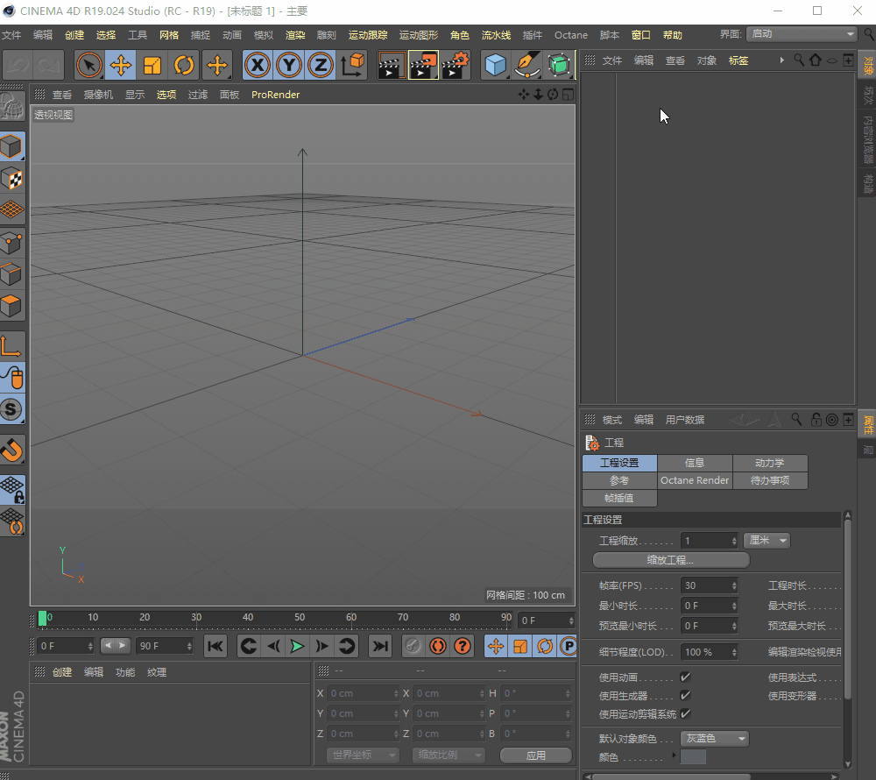Open 界面 layout dropdown
Viewport: 876px width, 780px height.
click(x=802, y=34)
